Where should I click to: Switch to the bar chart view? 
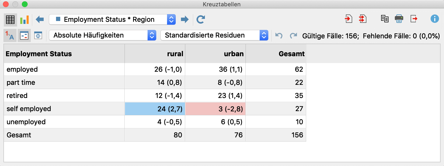[24, 20]
